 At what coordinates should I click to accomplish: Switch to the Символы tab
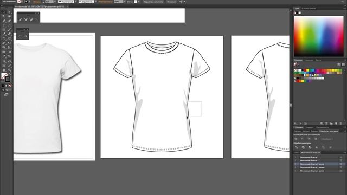tap(309, 60)
